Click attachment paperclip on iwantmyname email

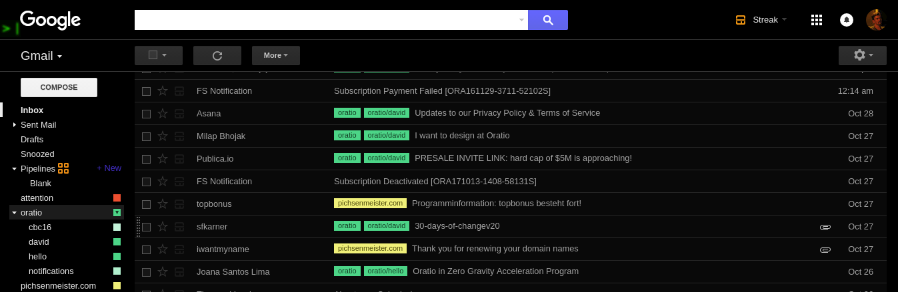click(825, 249)
